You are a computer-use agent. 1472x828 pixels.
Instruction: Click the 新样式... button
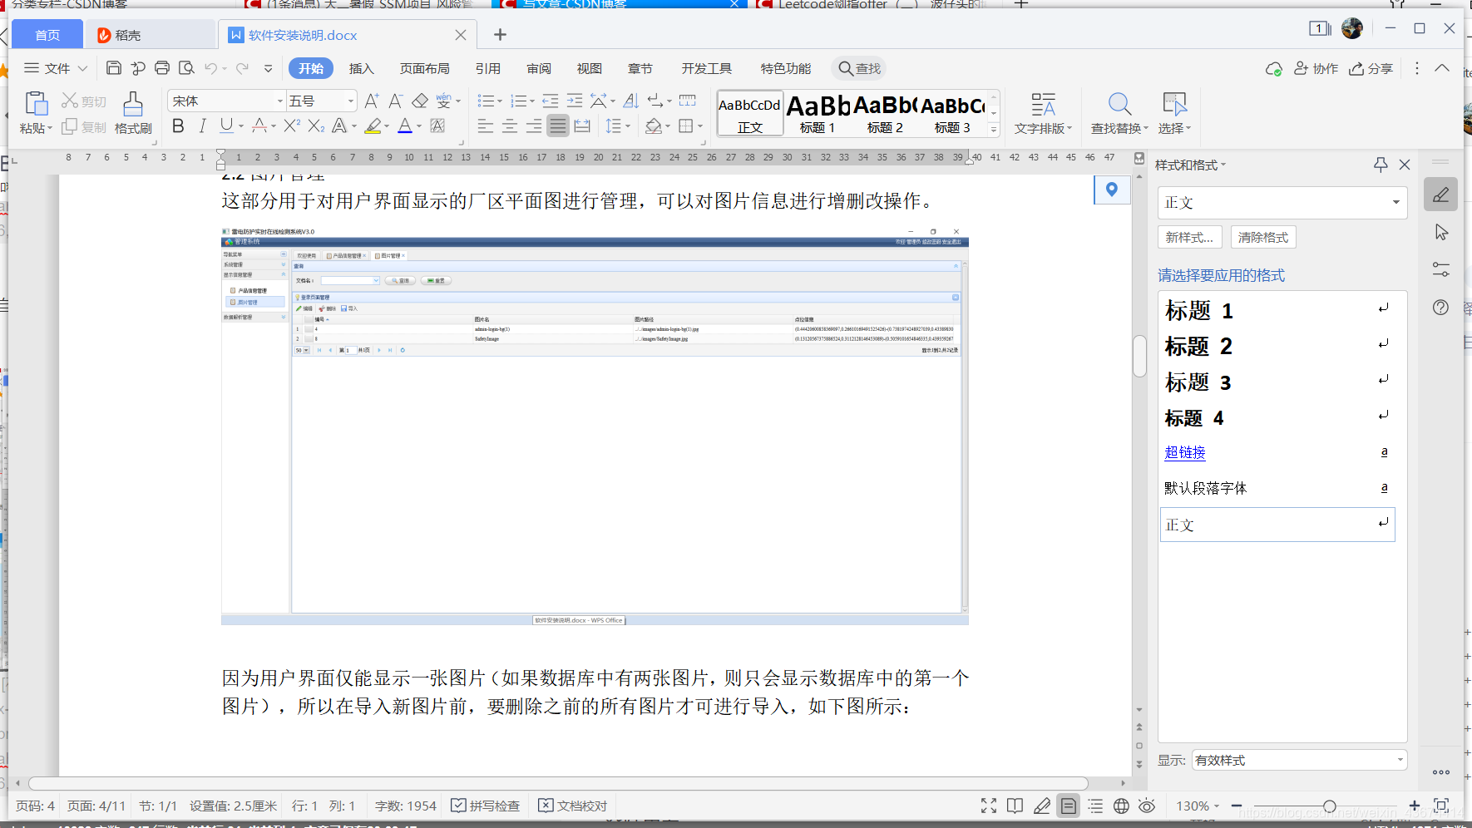coord(1190,237)
